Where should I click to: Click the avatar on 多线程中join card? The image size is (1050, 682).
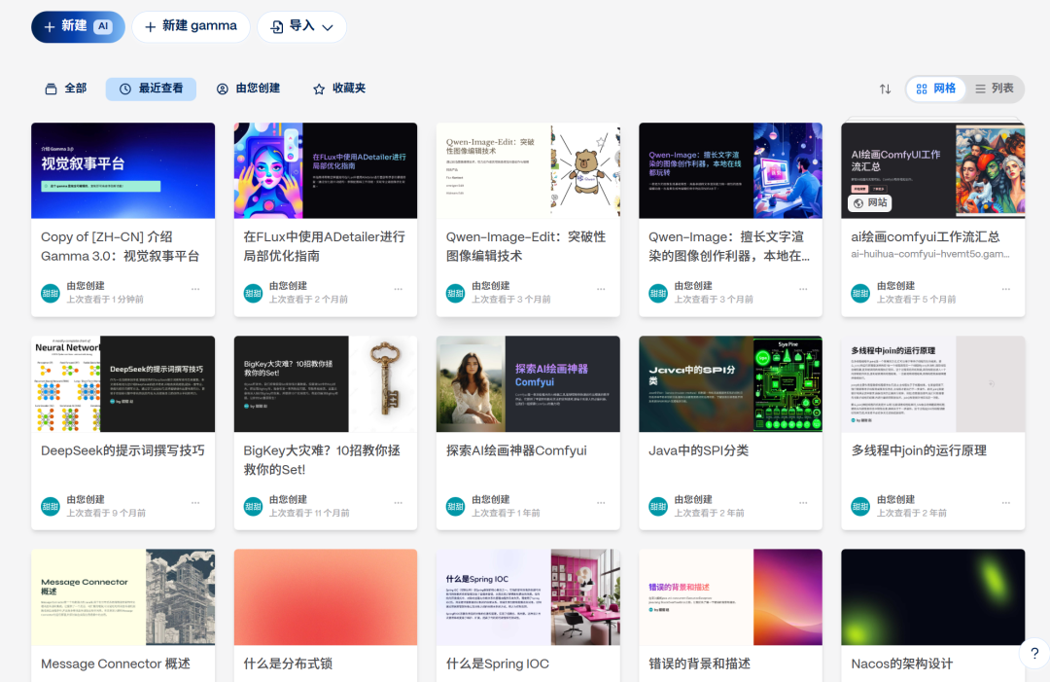click(860, 507)
